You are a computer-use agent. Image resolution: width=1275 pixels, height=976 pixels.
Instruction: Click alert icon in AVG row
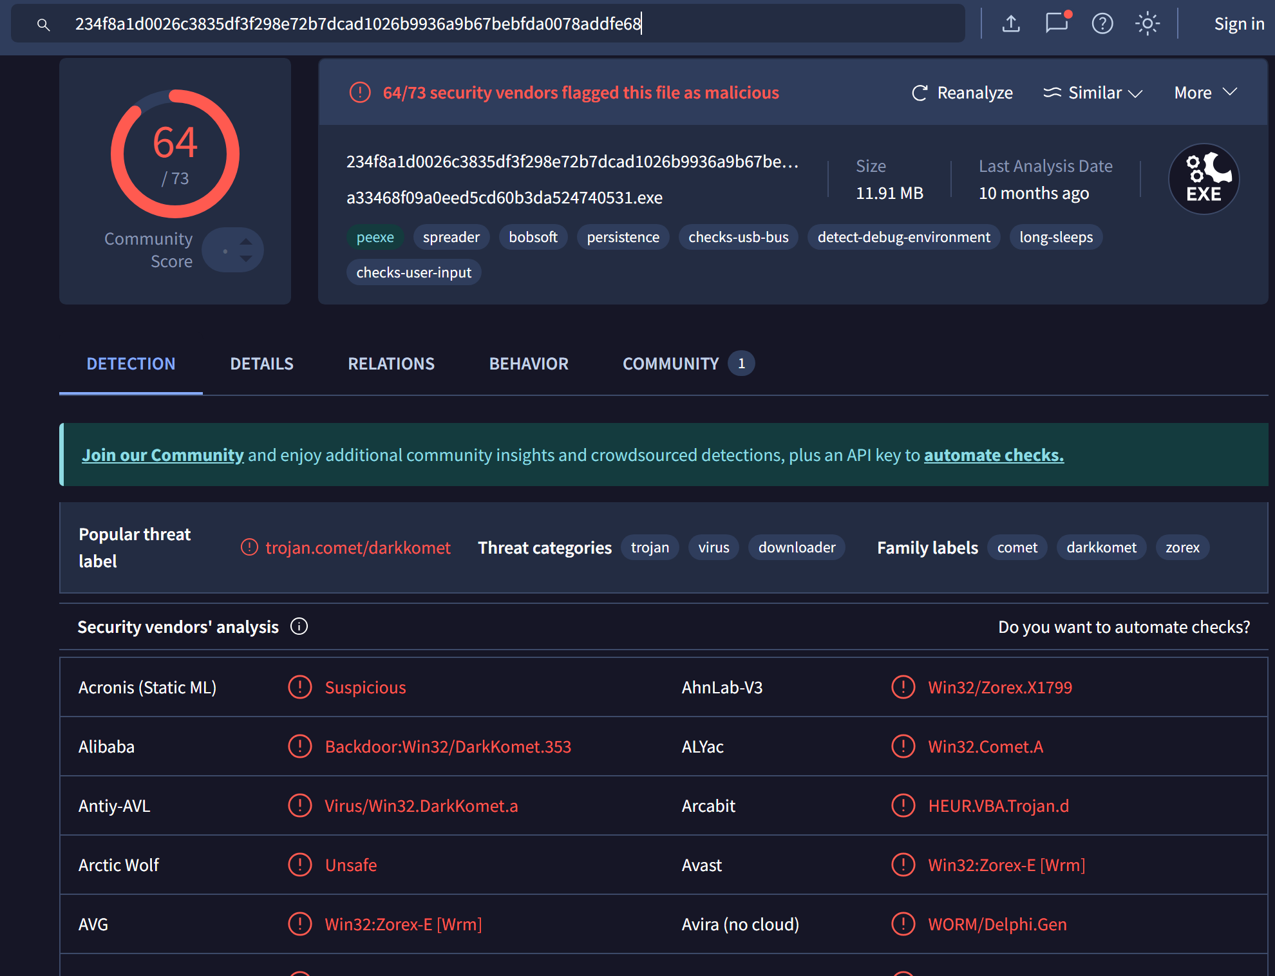(x=300, y=924)
